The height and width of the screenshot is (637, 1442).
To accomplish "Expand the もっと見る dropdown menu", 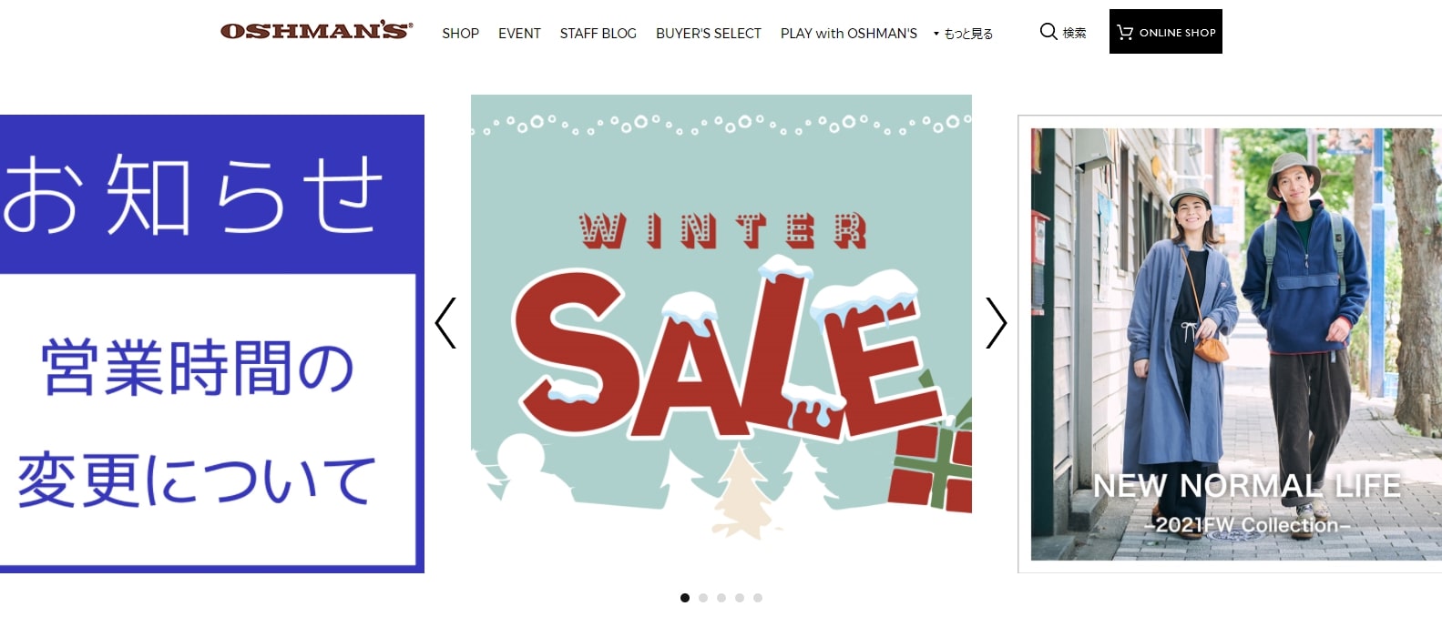I will 963,34.
